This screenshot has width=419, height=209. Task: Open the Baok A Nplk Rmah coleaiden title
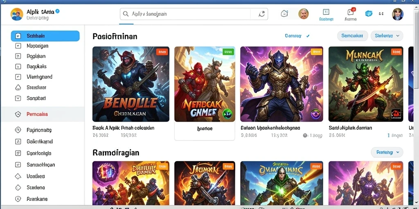124,128
